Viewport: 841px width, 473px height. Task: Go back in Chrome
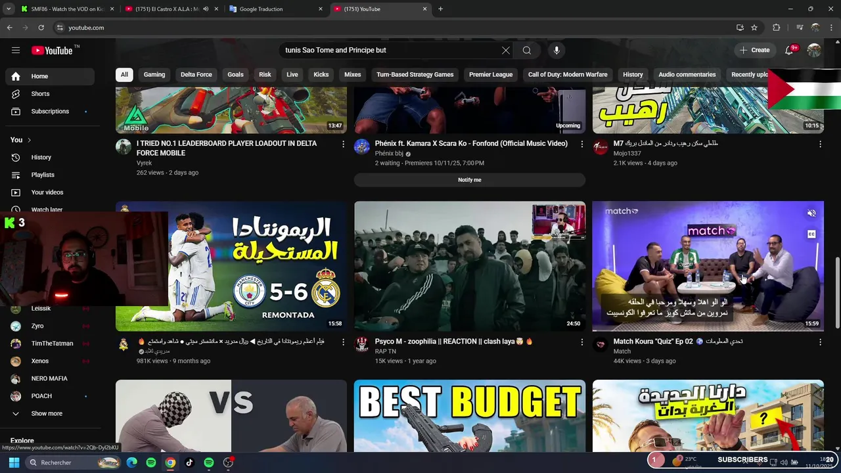click(x=9, y=28)
